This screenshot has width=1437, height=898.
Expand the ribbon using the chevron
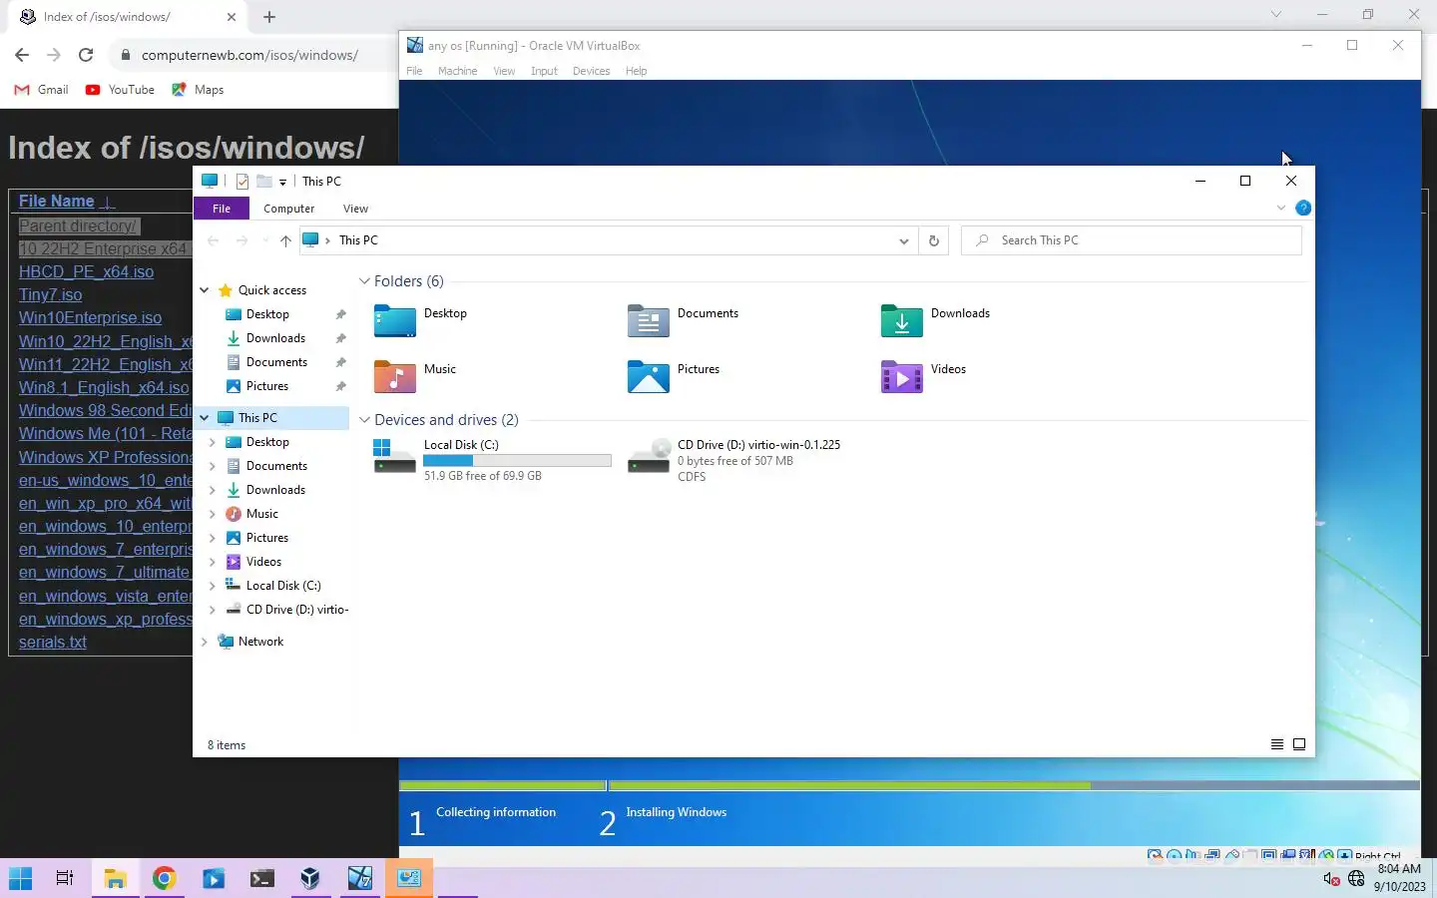click(1281, 209)
